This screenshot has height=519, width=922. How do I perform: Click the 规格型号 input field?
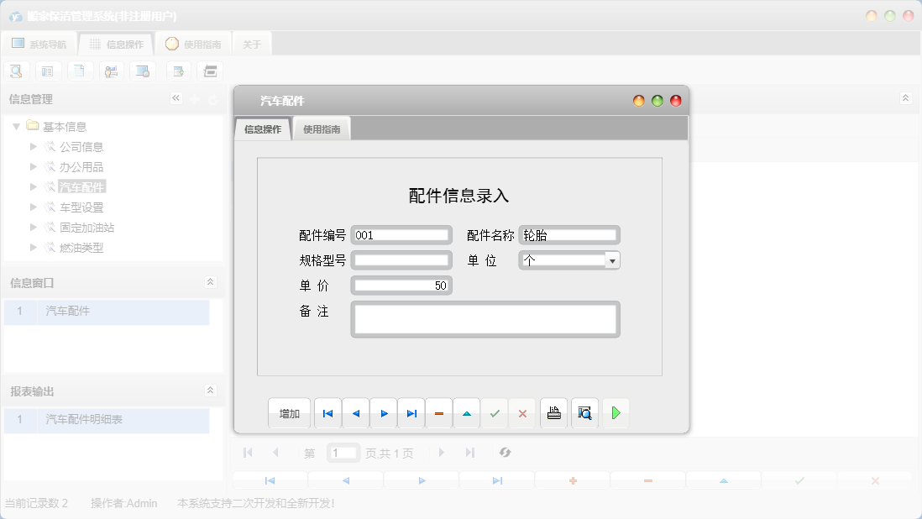point(401,260)
